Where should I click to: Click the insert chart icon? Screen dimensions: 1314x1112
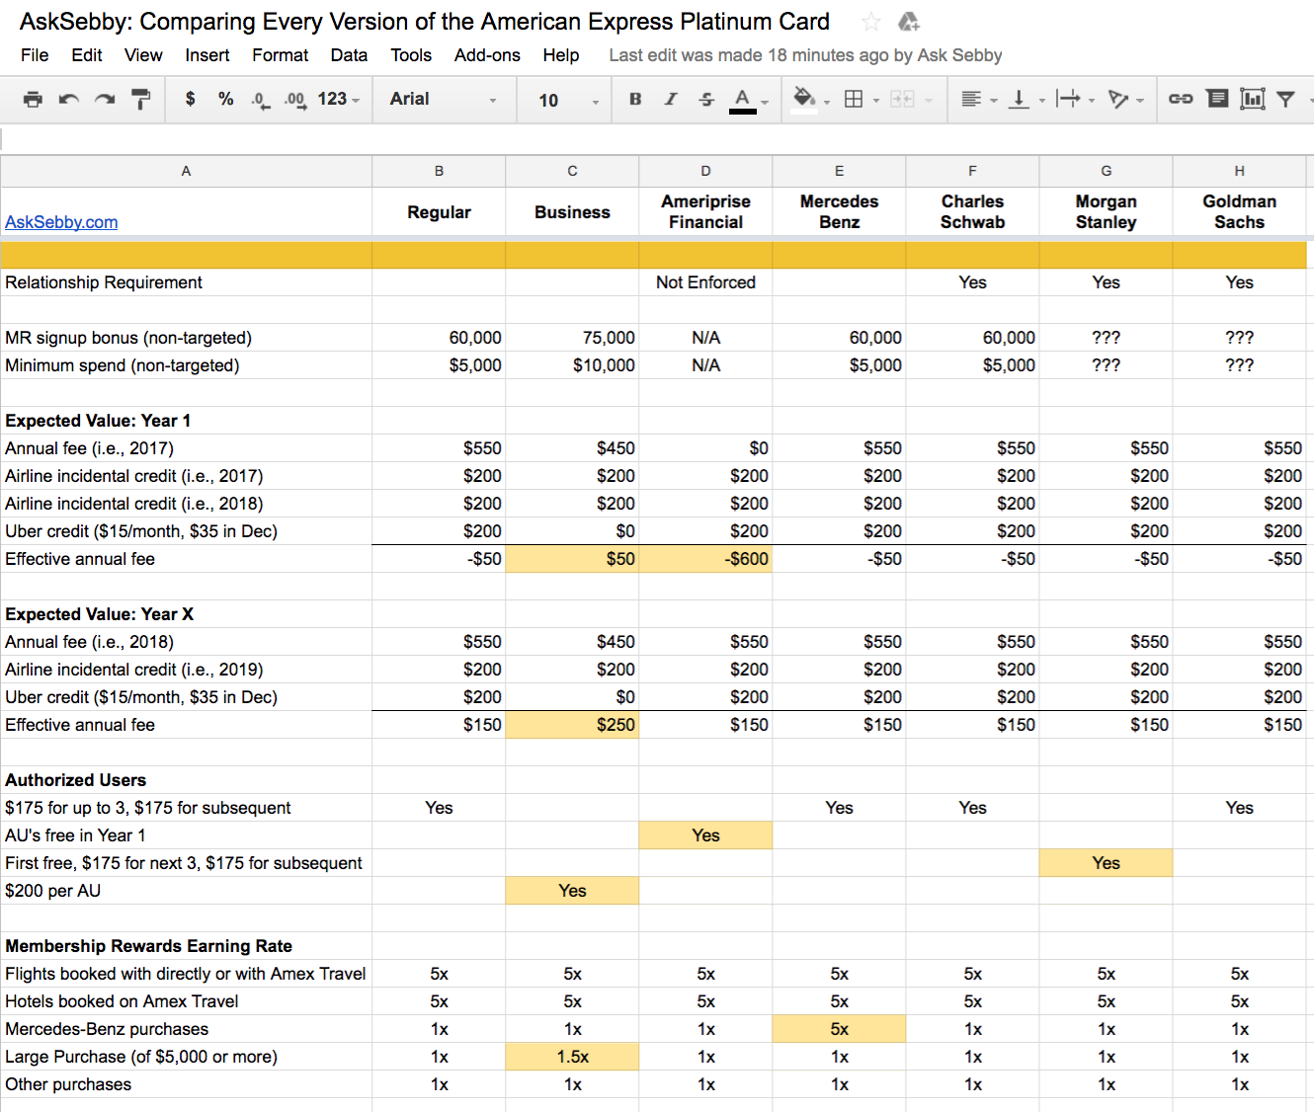click(x=1253, y=99)
